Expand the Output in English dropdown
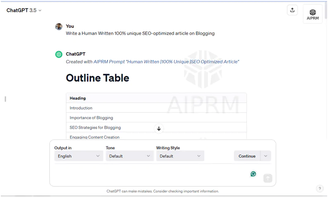 [x=79, y=156]
